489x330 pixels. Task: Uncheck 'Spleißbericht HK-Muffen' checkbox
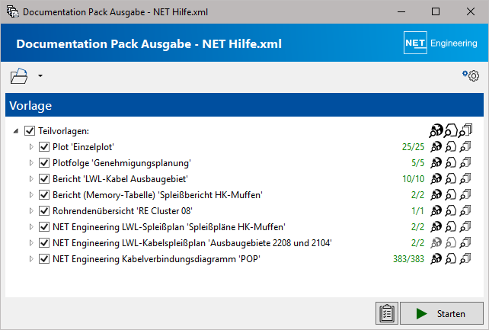(44, 195)
